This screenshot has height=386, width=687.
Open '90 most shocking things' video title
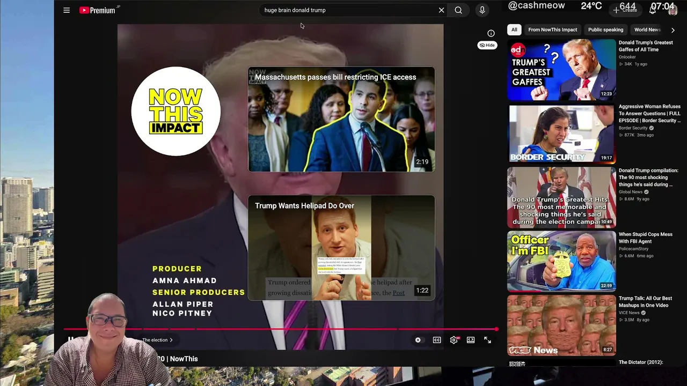pyautogui.click(x=648, y=177)
